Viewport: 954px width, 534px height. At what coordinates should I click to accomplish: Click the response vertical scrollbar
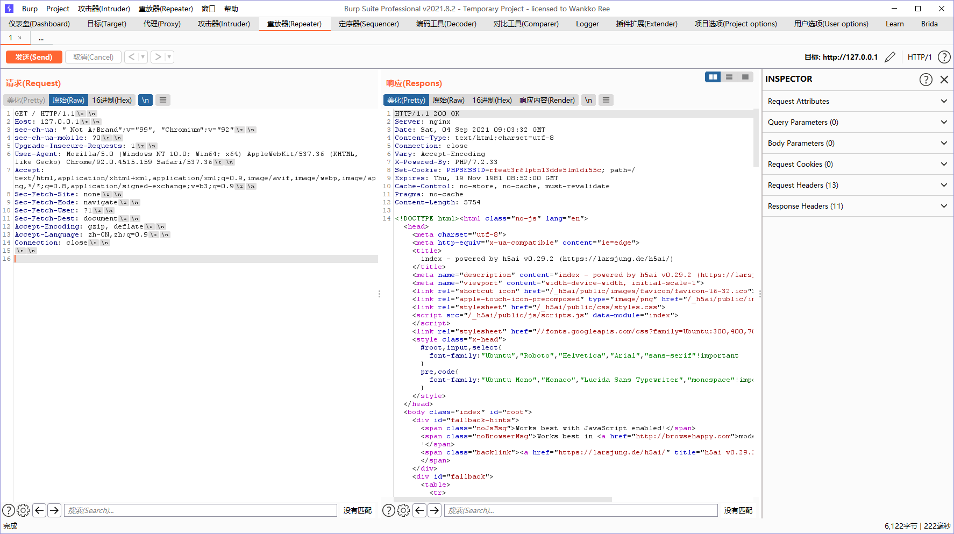click(757, 138)
